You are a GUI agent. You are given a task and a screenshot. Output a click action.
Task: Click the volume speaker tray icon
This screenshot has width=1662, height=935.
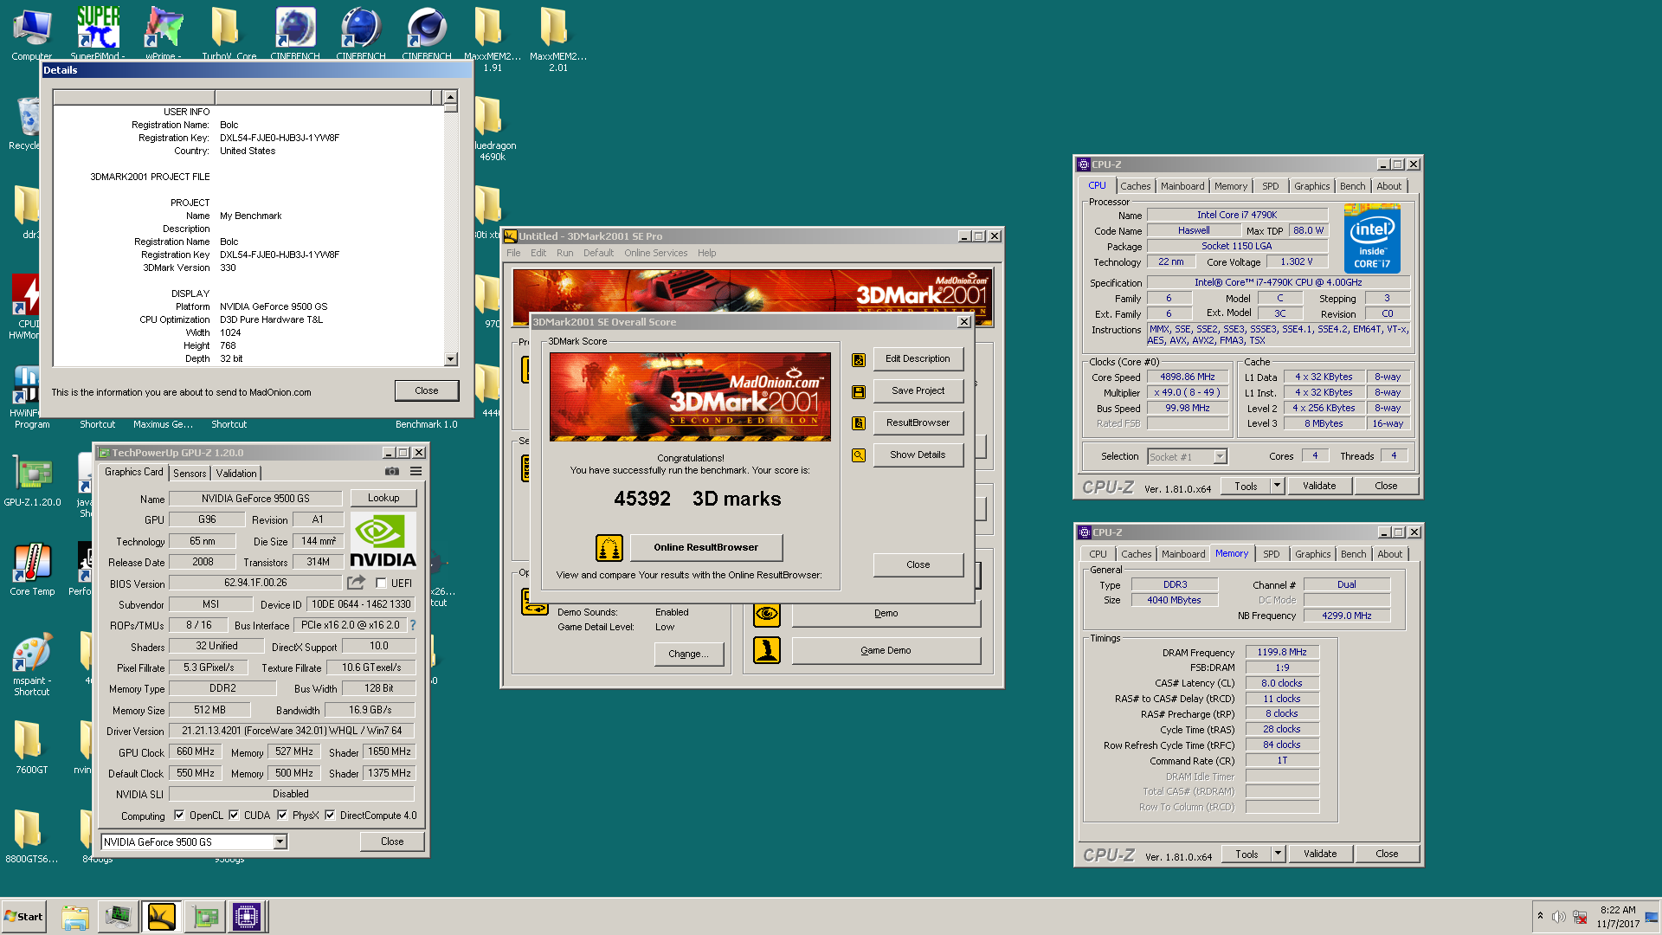coord(1558,917)
